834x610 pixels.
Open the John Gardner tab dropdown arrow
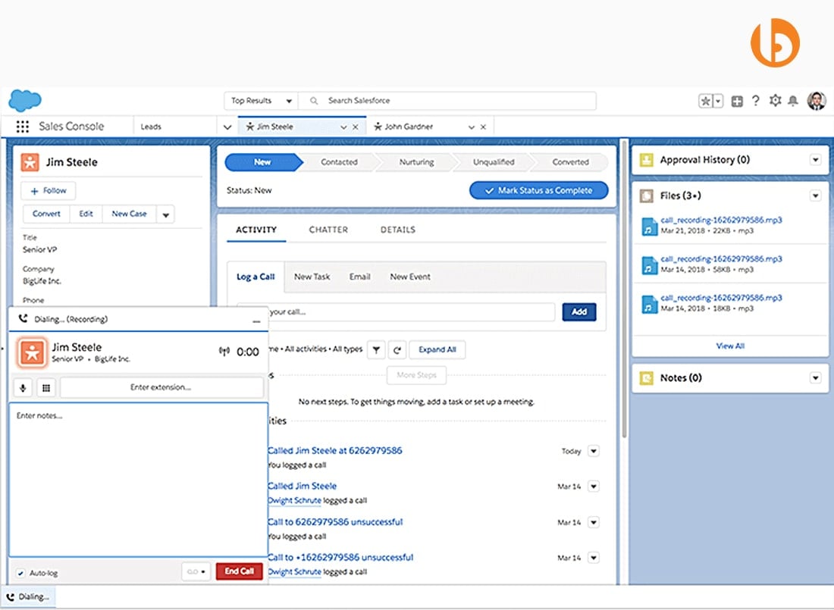472,127
